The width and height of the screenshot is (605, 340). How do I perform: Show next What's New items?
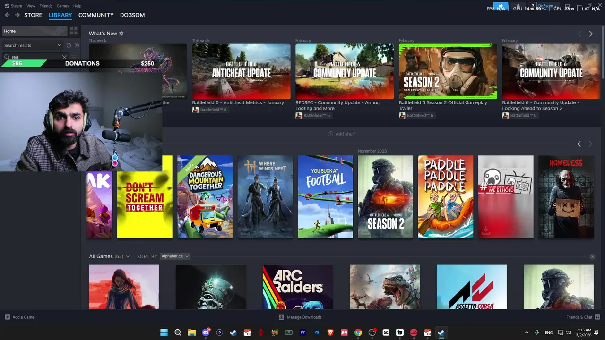point(590,34)
